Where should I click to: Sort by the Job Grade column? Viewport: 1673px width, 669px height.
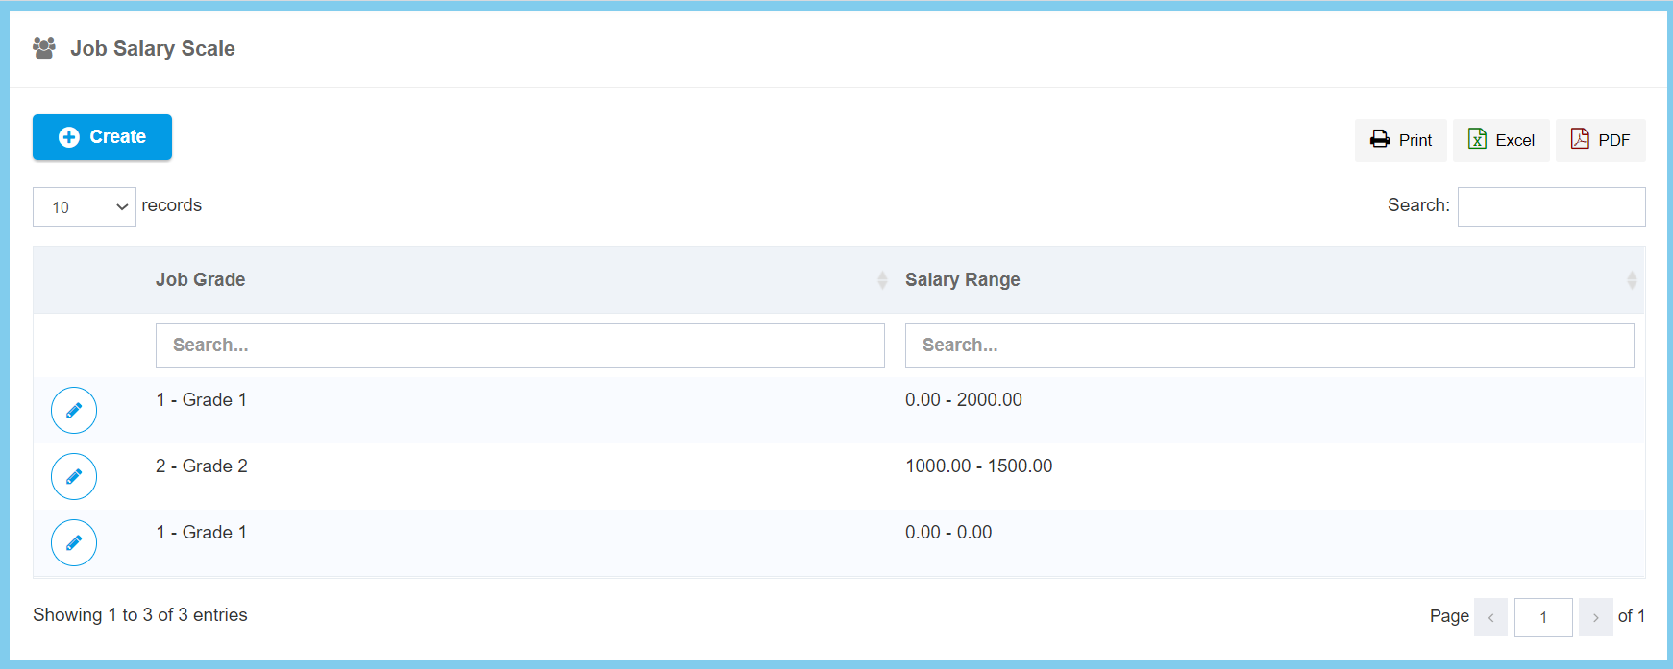tap(200, 280)
